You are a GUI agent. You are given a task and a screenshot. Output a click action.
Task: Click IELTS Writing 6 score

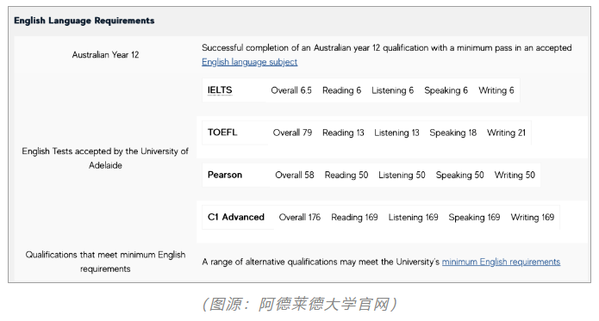[496, 90]
